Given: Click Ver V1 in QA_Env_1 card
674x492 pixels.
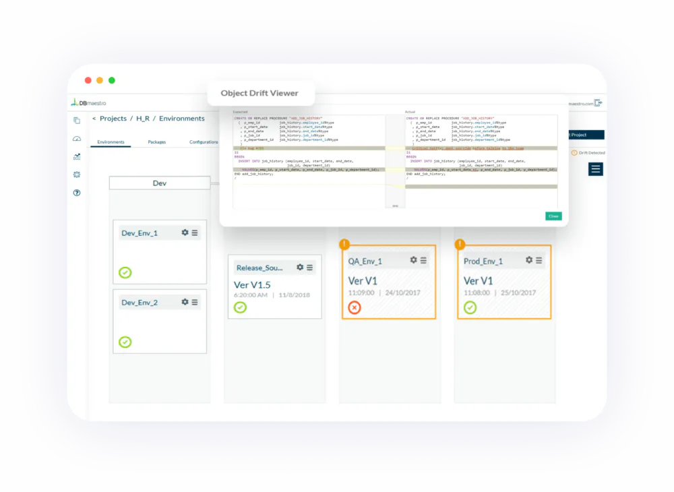Looking at the screenshot, I should tap(363, 281).
